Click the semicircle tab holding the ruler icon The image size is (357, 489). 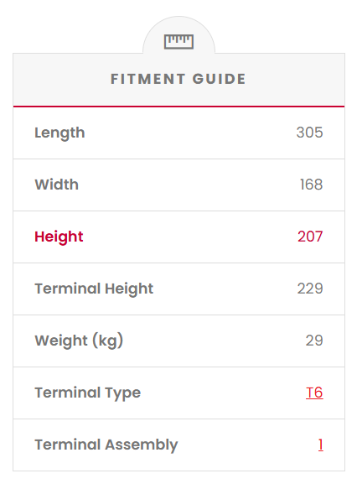point(178,35)
